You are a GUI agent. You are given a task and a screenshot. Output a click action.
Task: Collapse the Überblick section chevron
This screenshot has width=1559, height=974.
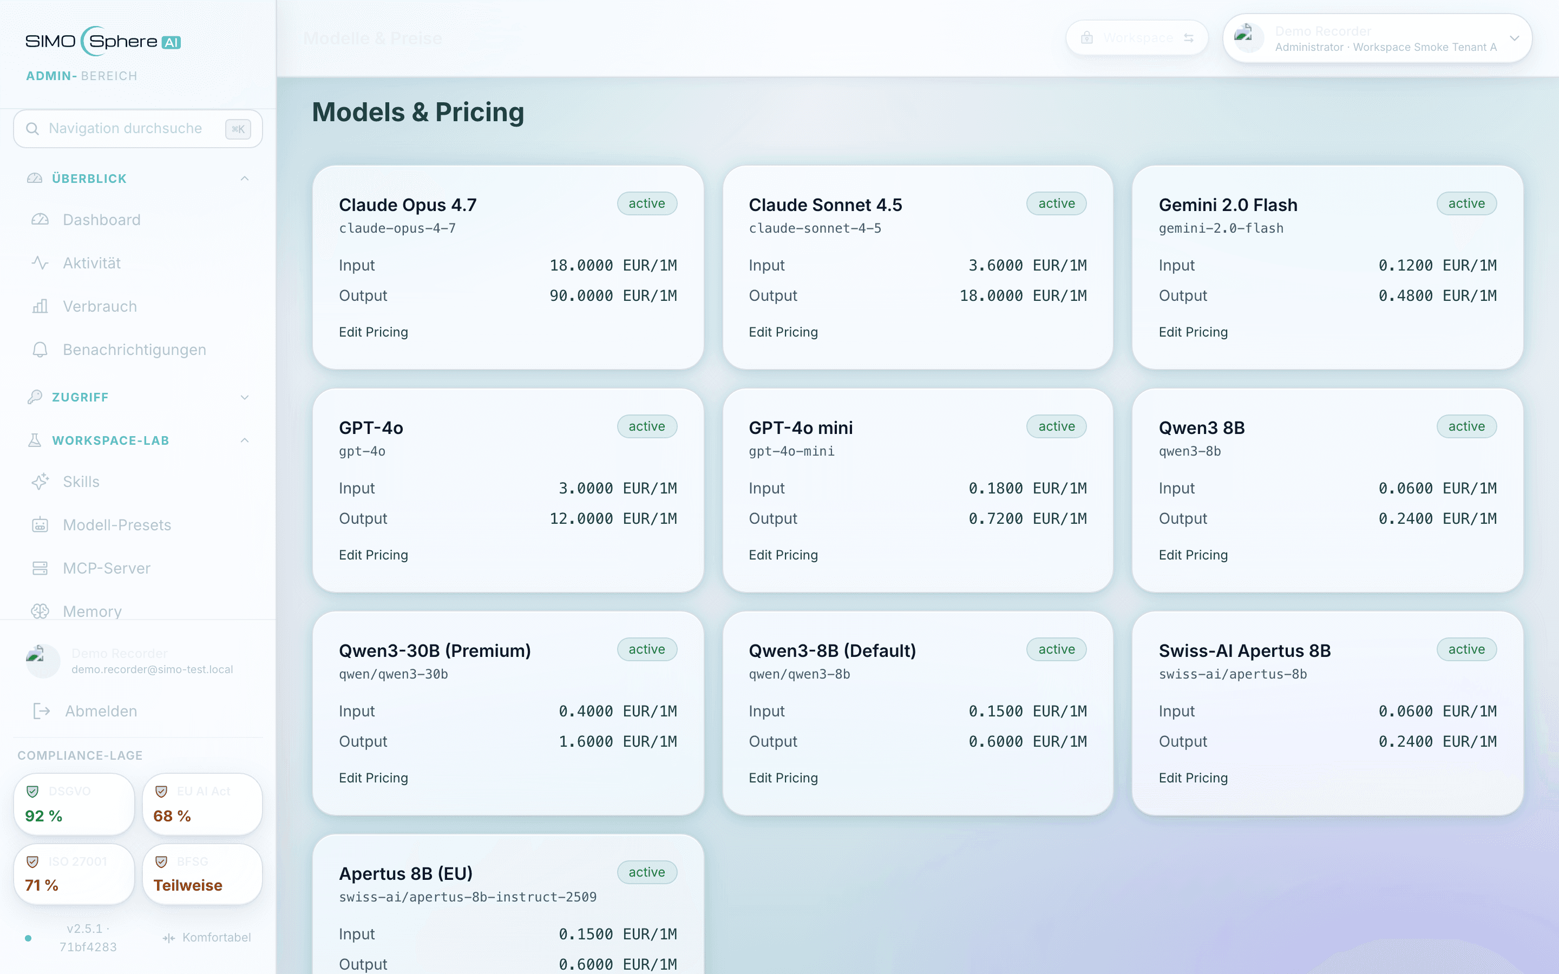(x=245, y=178)
